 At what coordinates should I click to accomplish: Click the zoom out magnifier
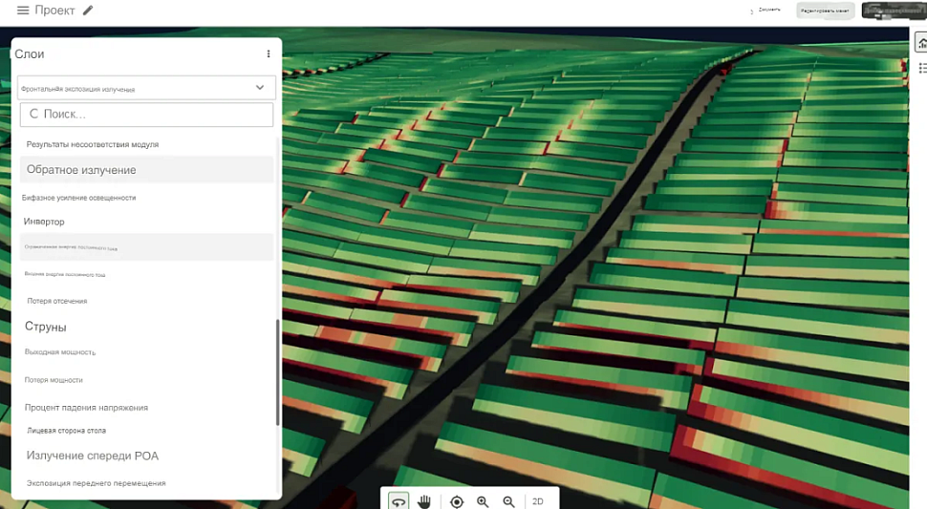pyautogui.click(x=508, y=501)
